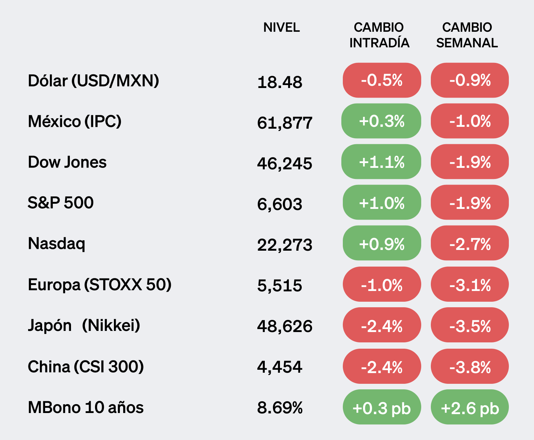
Task: Click the green +0.3 pb MBono badge
Action: pyautogui.click(x=382, y=407)
